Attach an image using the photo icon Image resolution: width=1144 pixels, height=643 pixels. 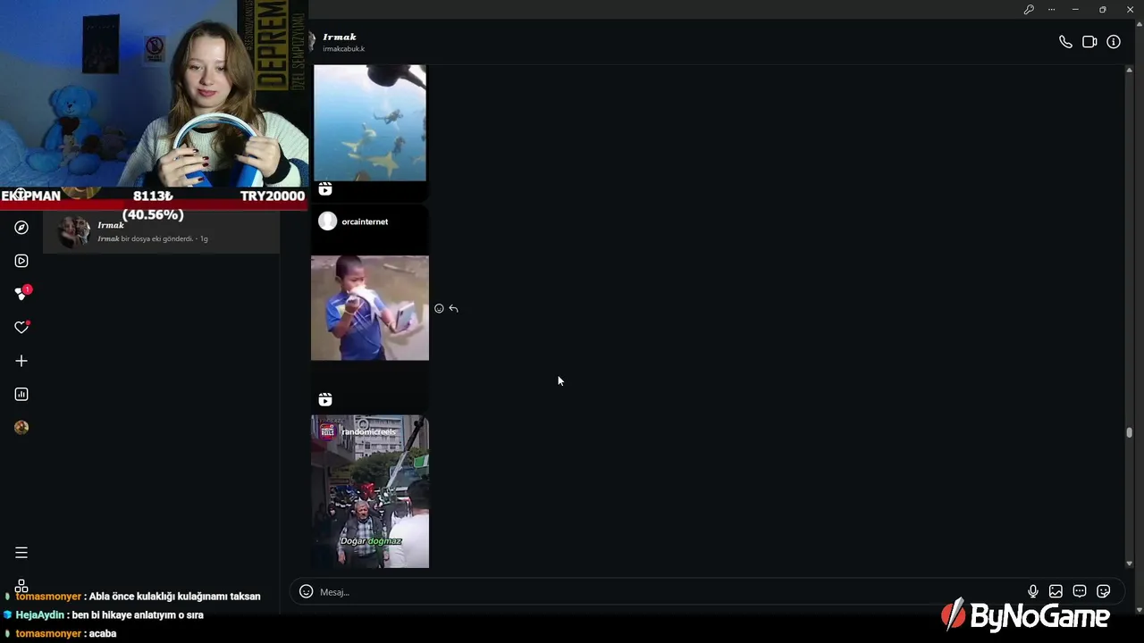1056,591
